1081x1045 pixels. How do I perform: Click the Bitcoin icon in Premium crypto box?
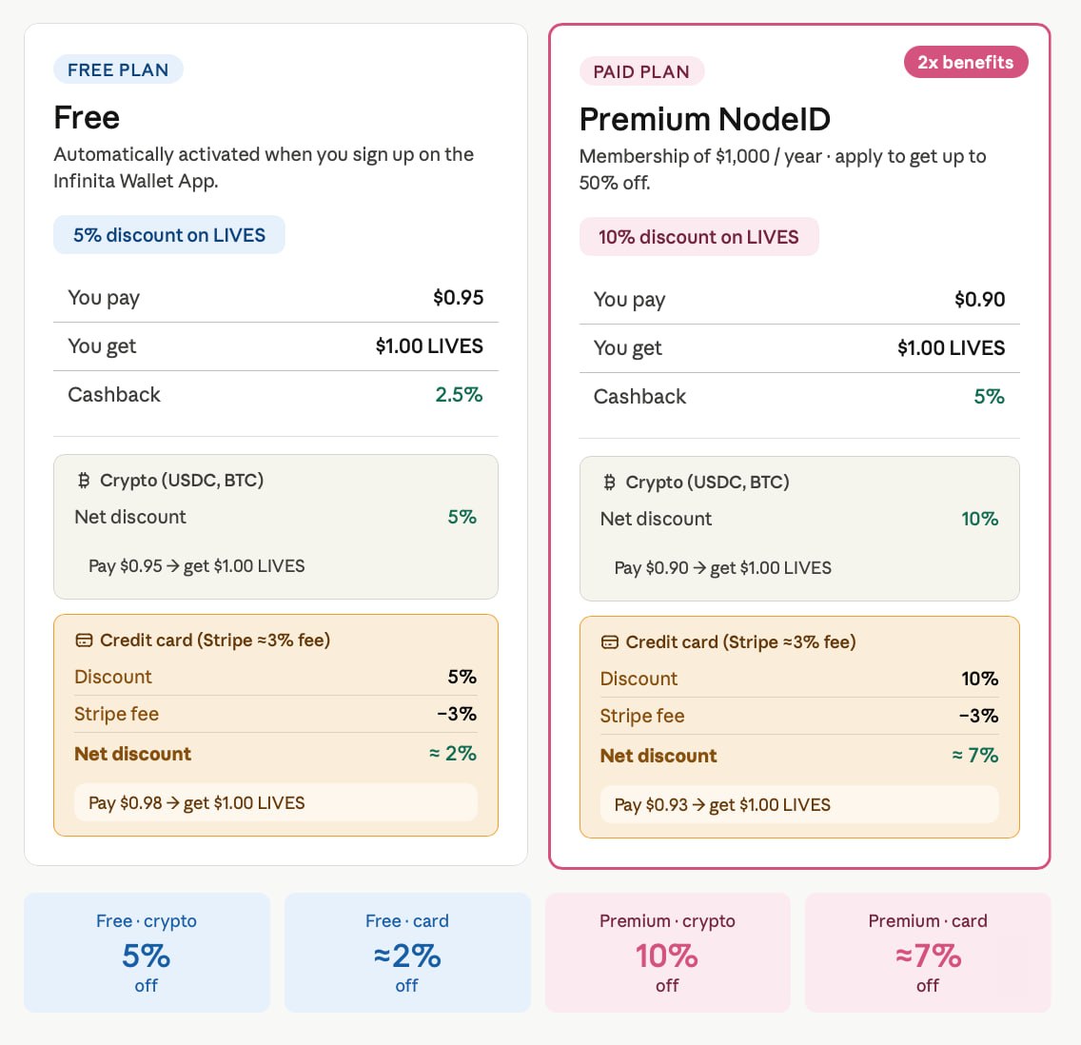[609, 483]
